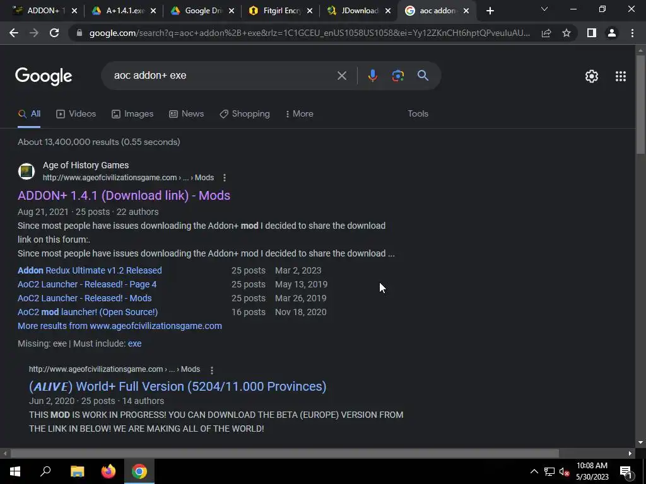
Task: Click the scroll right arrow
Action: coord(630,454)
